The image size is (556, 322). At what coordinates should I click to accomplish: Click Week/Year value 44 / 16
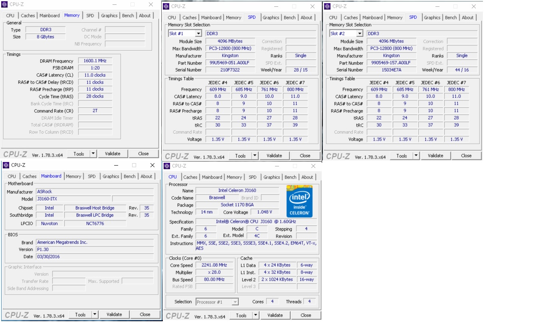[x=462, y=70]
